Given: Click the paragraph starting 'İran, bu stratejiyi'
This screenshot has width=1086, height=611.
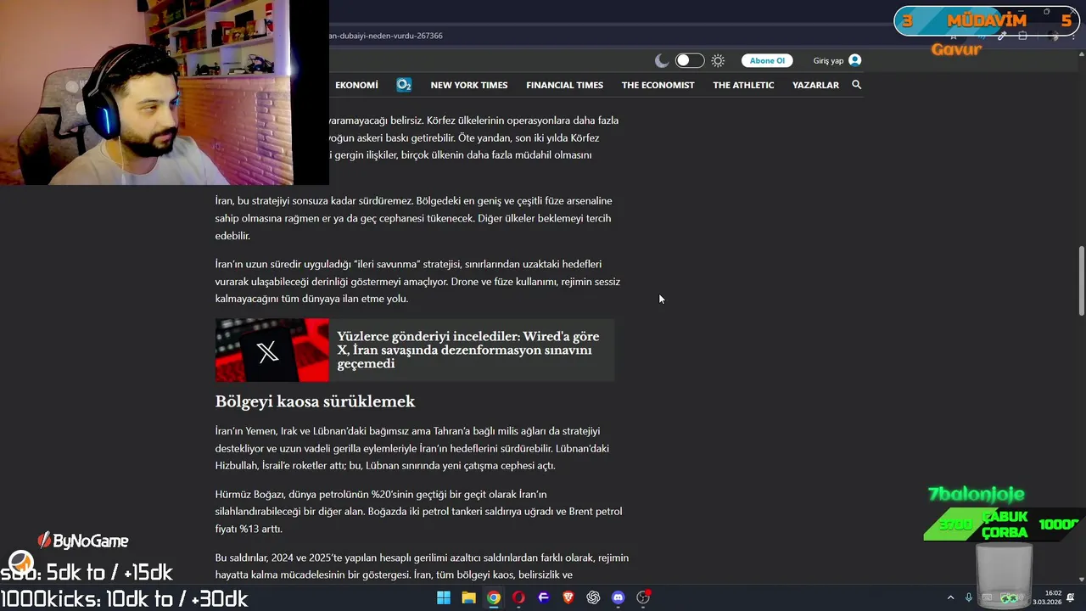Looking at the screenshot, I should 413,218.
